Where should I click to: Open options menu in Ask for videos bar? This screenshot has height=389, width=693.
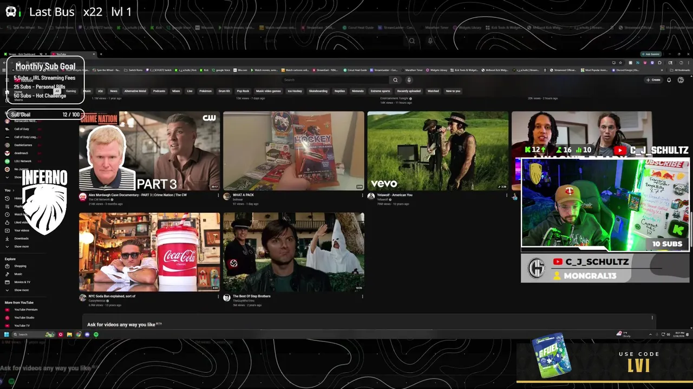pyautogui.click(x=652, y=318)
